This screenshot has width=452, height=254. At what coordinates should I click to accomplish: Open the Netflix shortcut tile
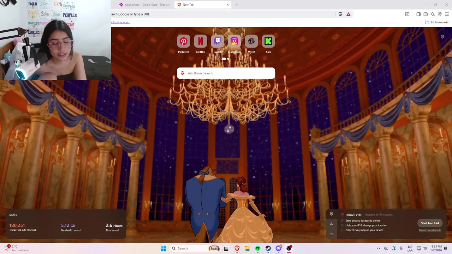tap(200, 41)
